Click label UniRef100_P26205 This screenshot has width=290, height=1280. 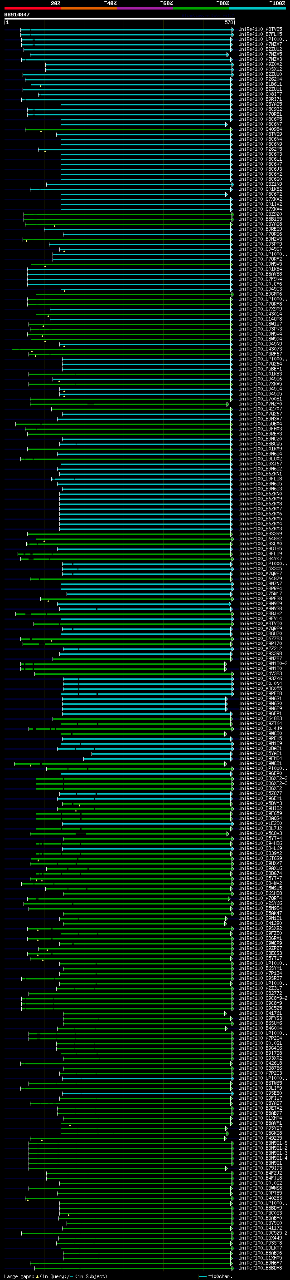pos(260,149)
